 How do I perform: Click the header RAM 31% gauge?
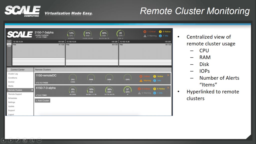[x=88, y=34]
